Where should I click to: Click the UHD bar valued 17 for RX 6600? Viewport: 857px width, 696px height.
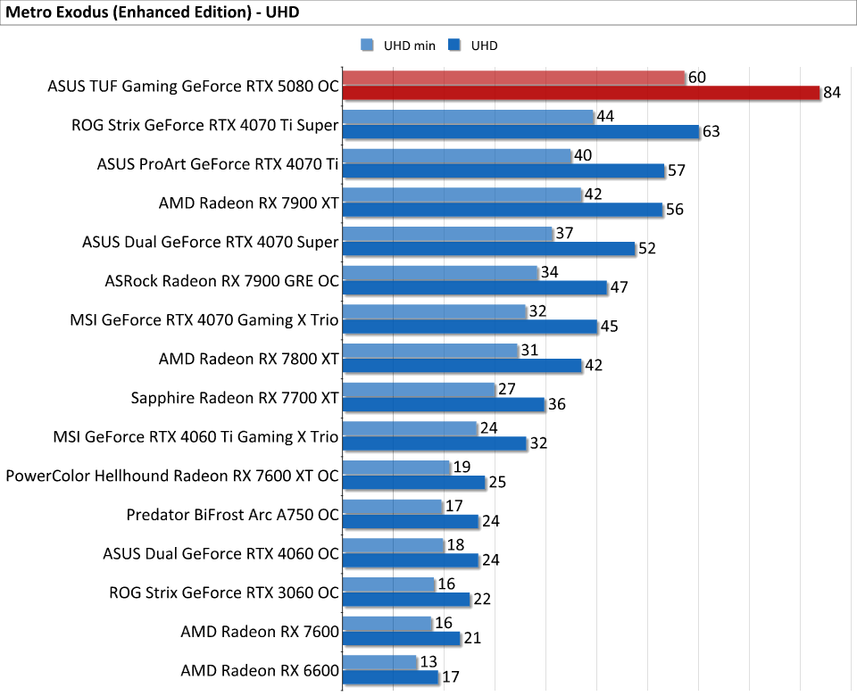[391, 677]
